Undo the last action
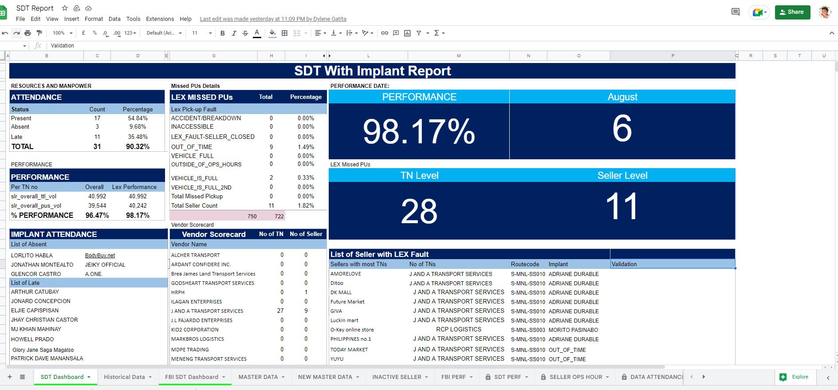Viewport: 838px width, 390px height. point(5,33)
